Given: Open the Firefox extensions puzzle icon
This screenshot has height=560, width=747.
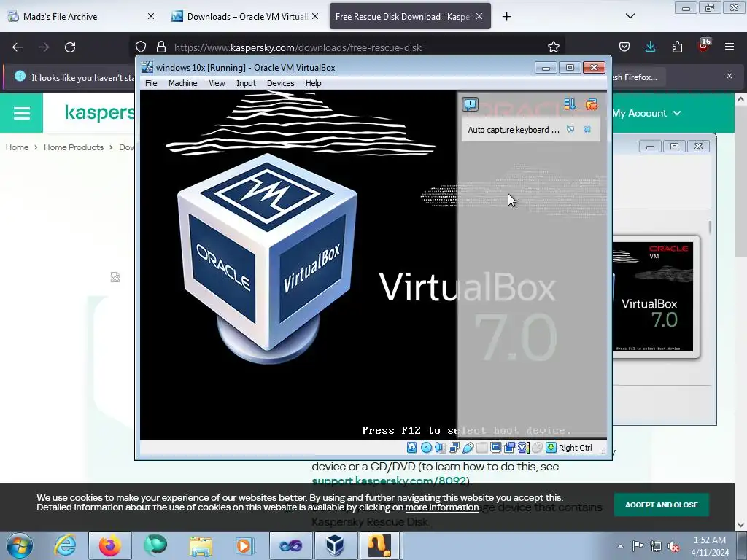Looking at the screenshot, I should (677, 47).
